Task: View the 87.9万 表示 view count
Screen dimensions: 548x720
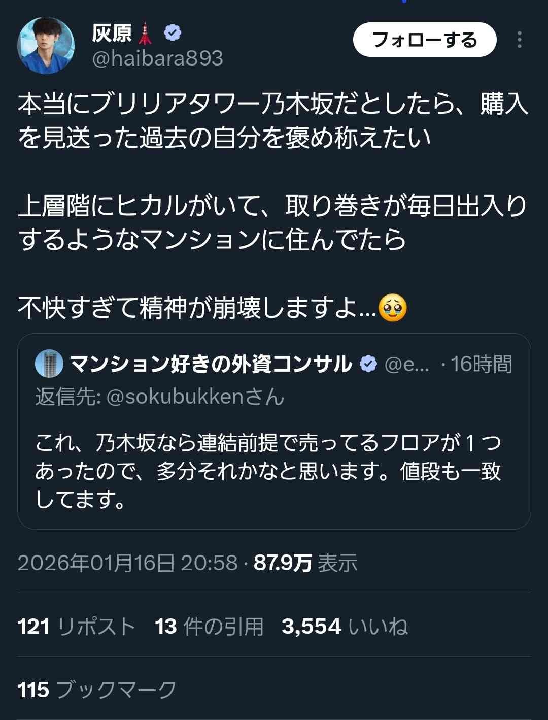Action: click(305, 563)
